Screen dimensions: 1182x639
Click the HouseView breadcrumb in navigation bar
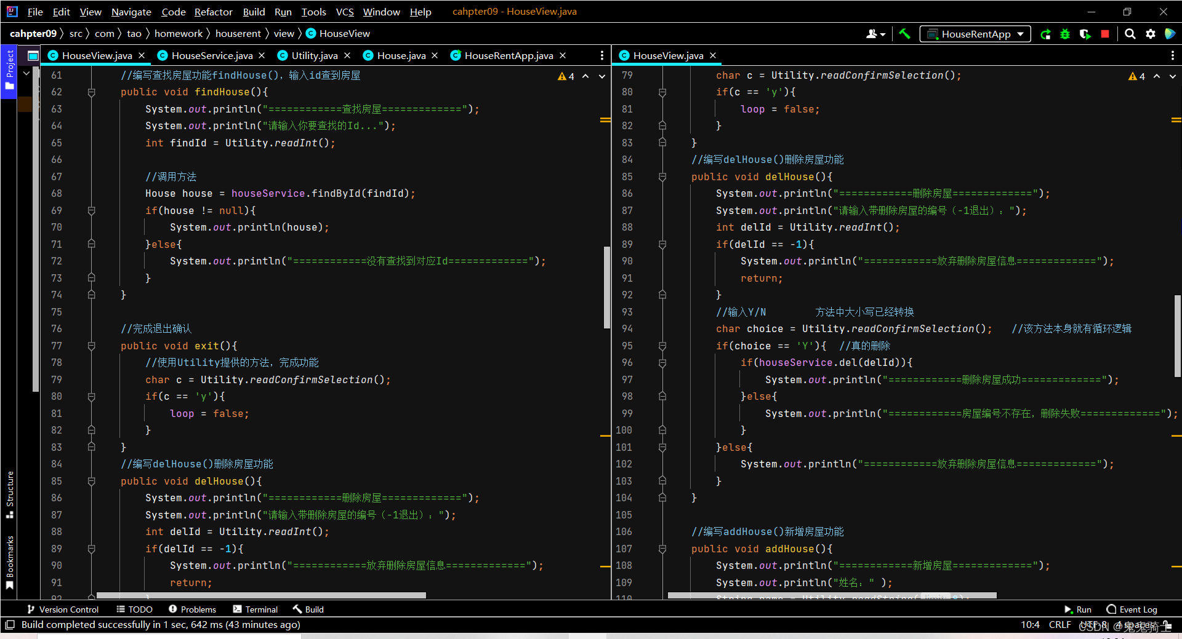point(338,34)
